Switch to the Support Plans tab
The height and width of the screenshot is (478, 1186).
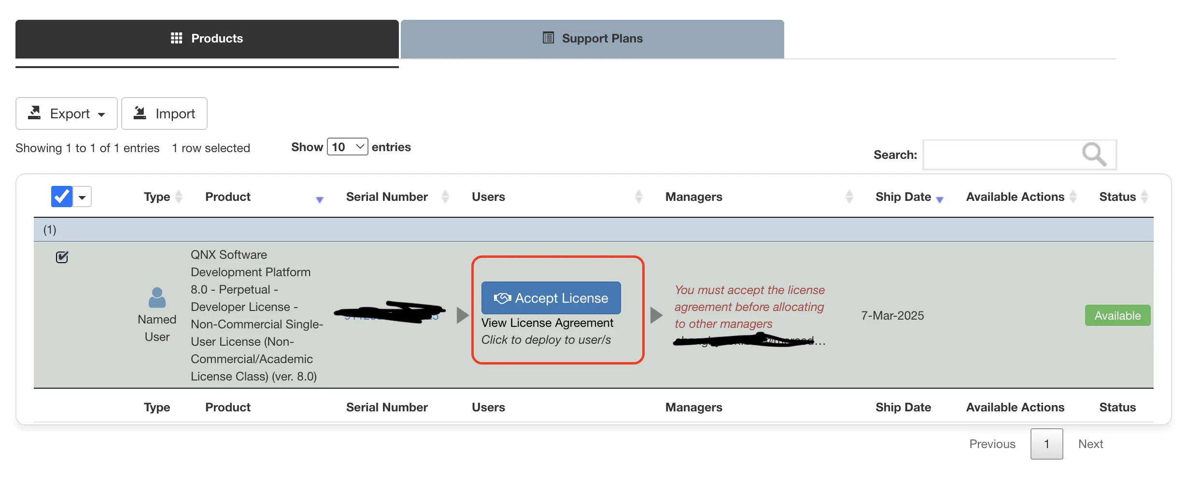click(x=593, y=39)
